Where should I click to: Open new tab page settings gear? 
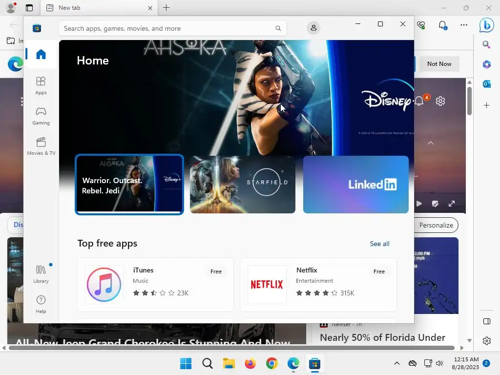(x=440, y=101)
